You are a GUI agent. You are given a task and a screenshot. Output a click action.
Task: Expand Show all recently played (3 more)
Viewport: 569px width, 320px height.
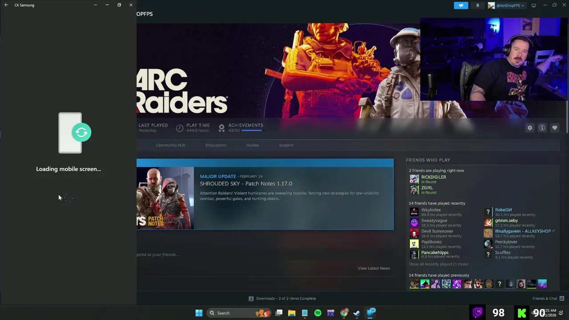point(438,264)
